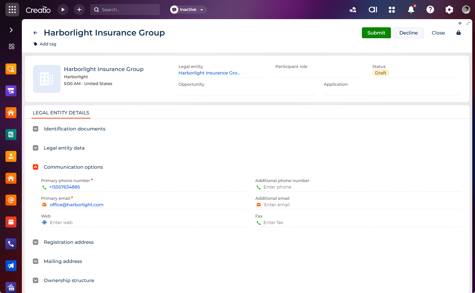Viewport: 475px width, 293px height.
Task: Open the user profile avatar menu
Action: (466, 10)
